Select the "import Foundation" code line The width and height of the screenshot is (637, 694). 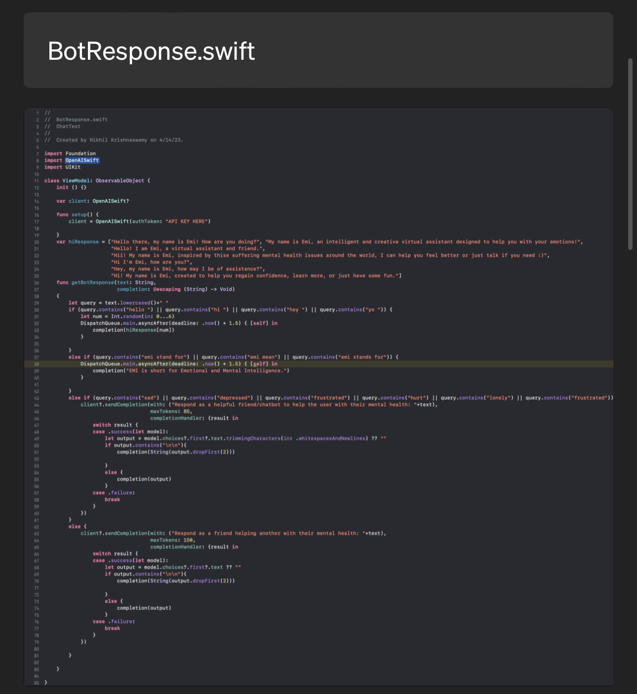pos(70,154)
